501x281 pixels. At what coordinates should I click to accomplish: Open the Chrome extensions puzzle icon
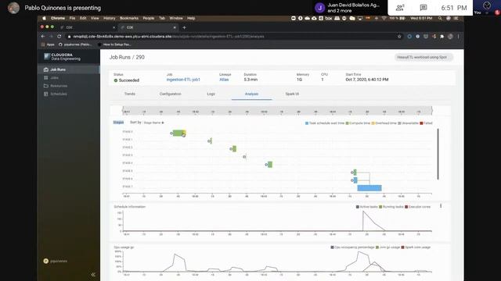(442, 37)
